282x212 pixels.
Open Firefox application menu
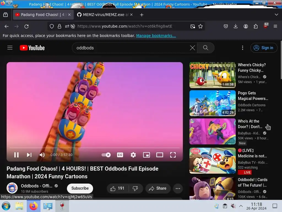click(x=275, y=26)
